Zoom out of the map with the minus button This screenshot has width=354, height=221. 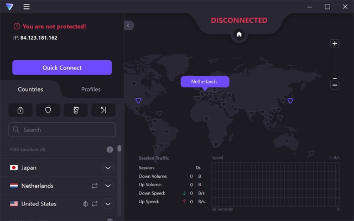335,85
